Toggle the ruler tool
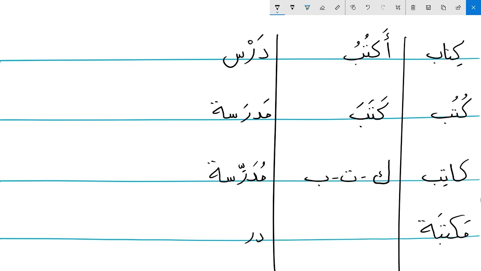This screenshot has width=481, height=271. click(337, 8)
